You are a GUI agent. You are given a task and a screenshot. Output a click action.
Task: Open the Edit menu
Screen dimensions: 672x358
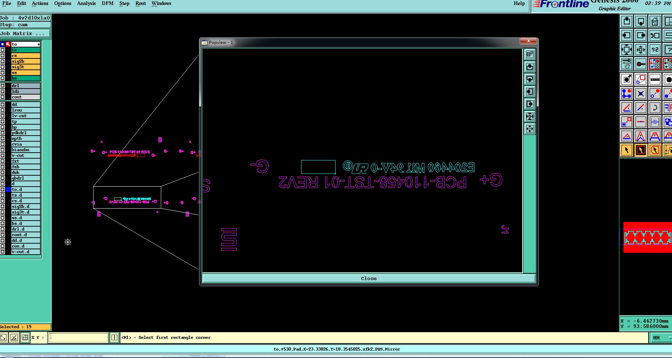(x=22, y=4)
